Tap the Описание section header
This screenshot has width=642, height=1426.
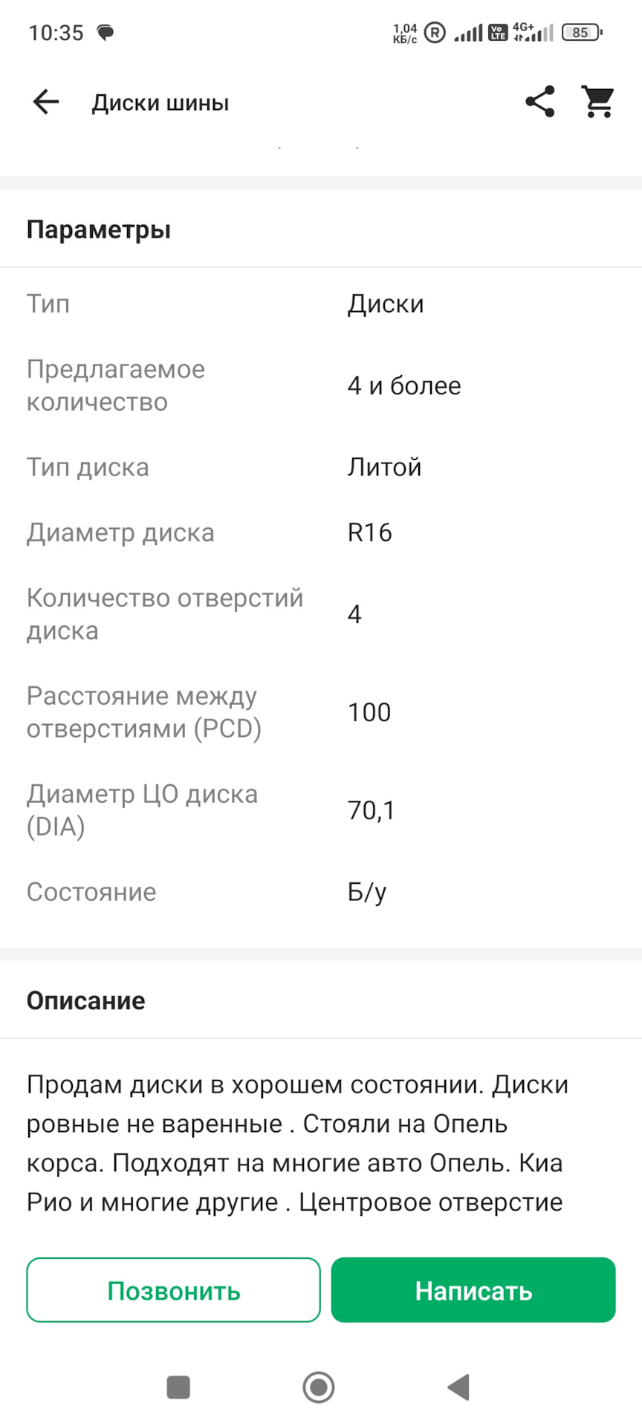click(86, 1000)
